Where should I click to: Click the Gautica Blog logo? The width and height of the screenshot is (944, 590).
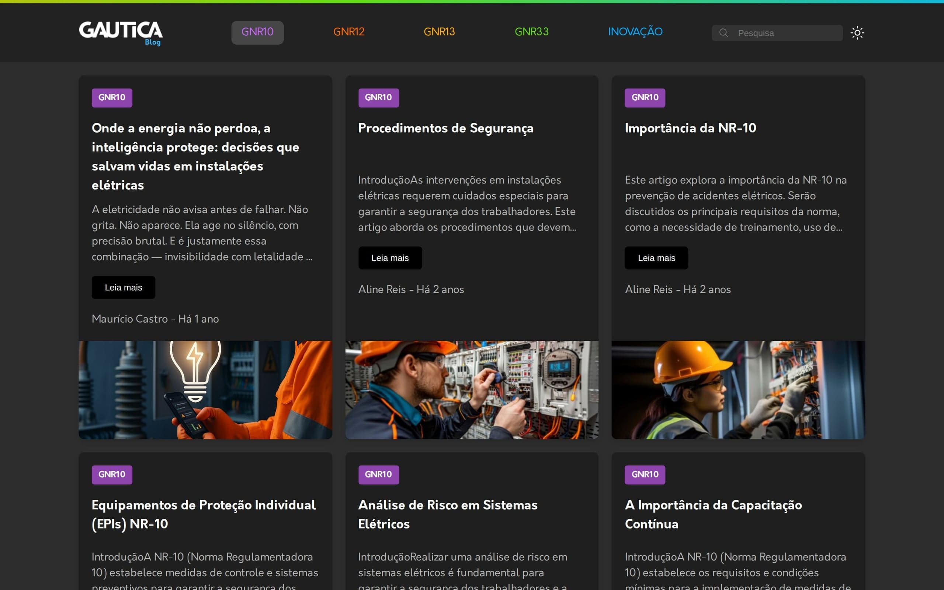121,33
